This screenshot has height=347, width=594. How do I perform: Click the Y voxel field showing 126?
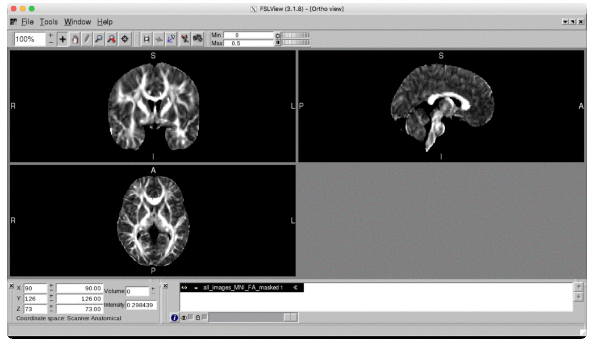click(35, 299)
